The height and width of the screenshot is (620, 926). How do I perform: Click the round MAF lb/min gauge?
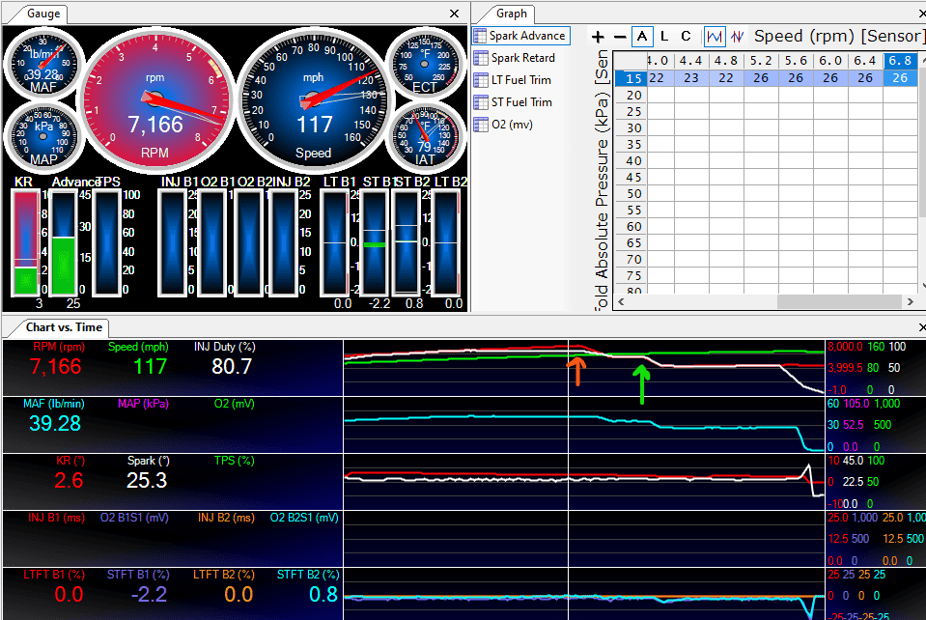click(43, 62)
